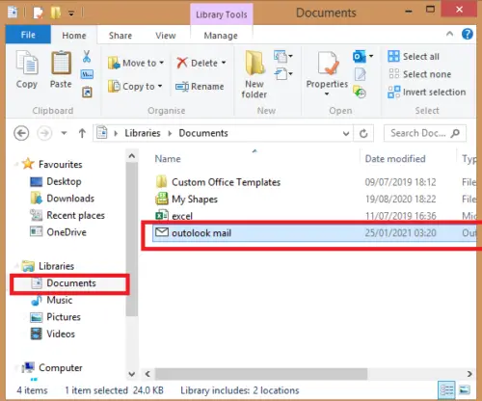Viewport: 482px width, 401px height.
Task: Click the file list scroll right arrow
Action: [x=469, y=374]
